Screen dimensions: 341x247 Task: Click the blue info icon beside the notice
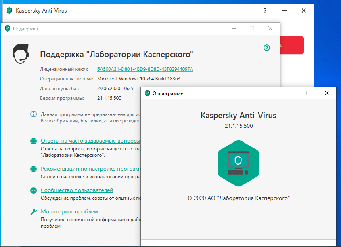(x=34, y=114)
